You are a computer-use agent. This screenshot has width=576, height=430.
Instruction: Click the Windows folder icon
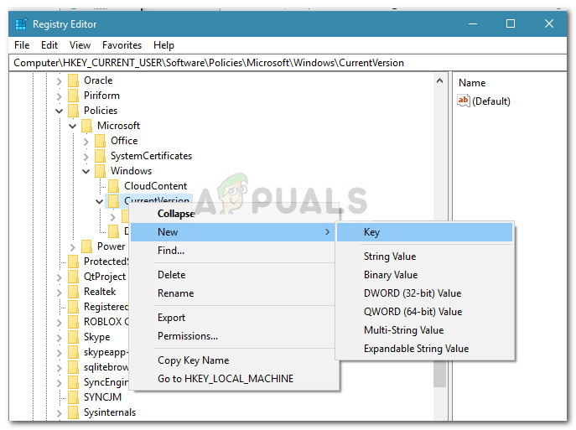tap(100, 171)
